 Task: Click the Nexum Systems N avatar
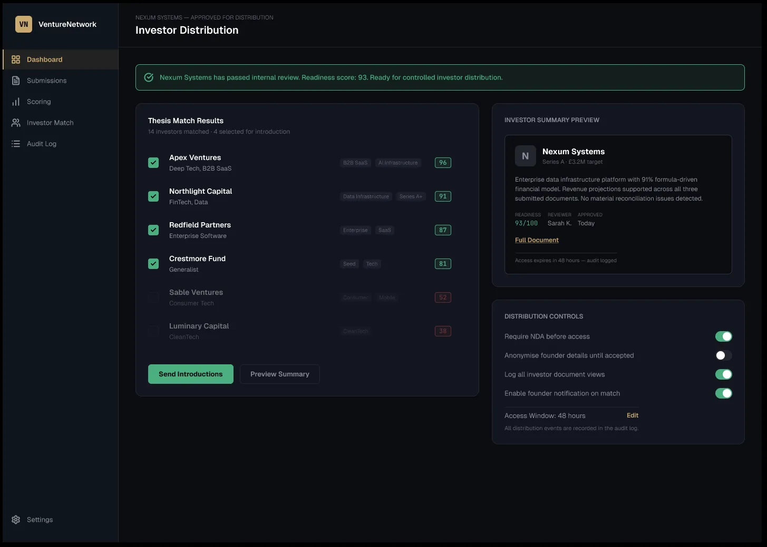pos(526,156)
